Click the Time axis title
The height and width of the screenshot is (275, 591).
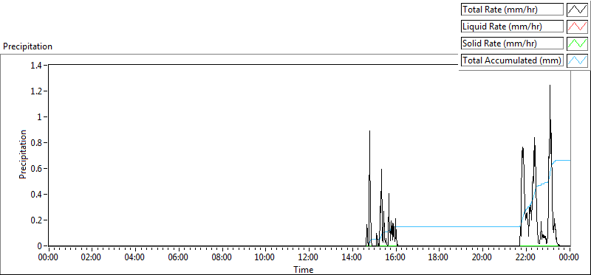(x=304, y=269)
